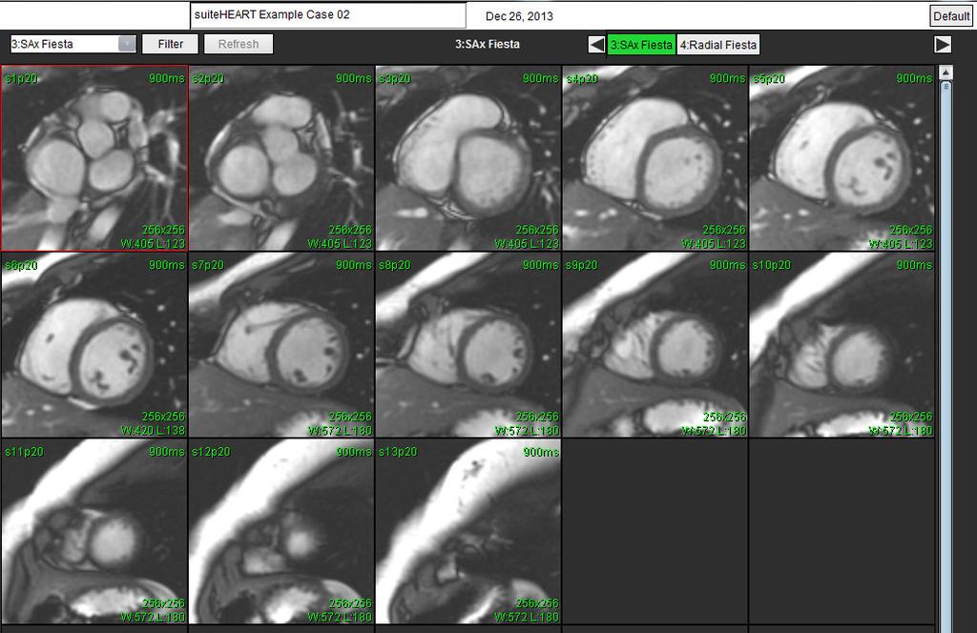The width and height of the screenshot is (977, 633).
Task: Click the Dec 26, 2013 date text
Action: (519, 16)
